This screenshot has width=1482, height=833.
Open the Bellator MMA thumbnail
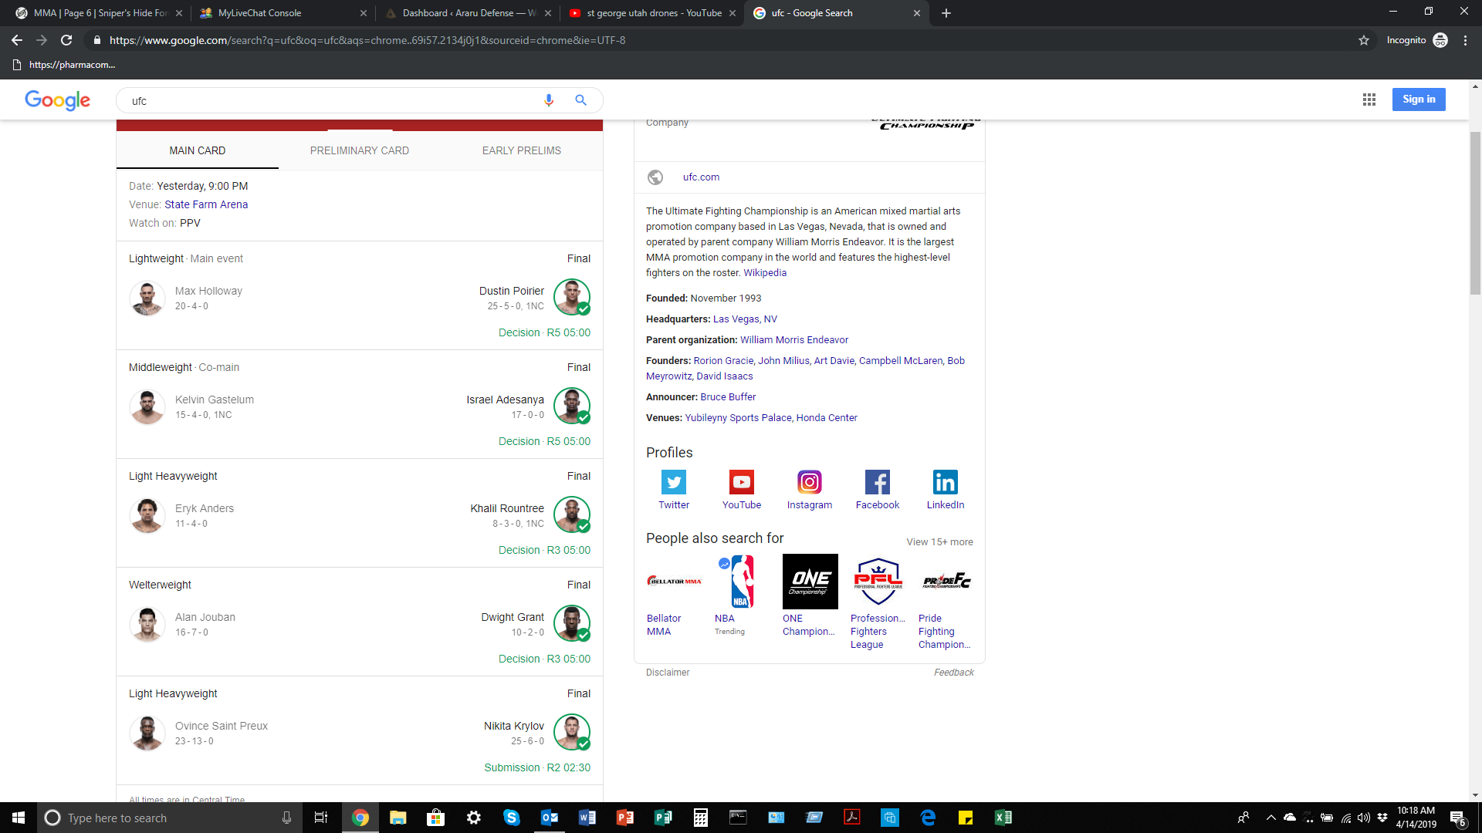tap(674, 582)
